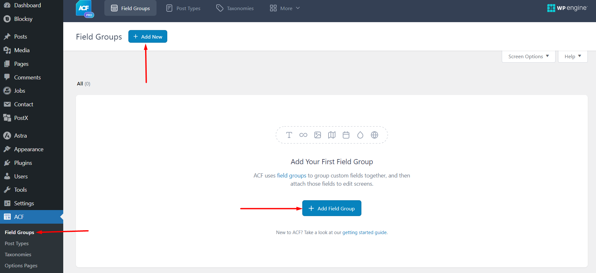Click the Astra theme icon

tap(7, 136)
